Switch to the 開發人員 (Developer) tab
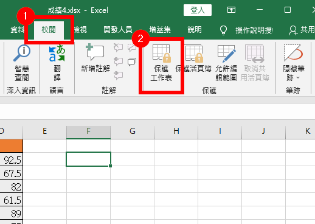 118,30
